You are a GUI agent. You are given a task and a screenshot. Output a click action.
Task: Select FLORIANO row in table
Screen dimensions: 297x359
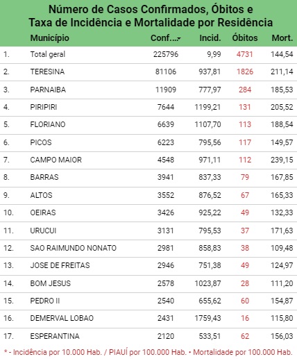tap(148, 124)
